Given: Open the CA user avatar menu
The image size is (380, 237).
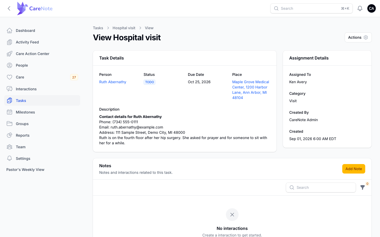Looking at the screenshot, I should click(x=372, y=8).
